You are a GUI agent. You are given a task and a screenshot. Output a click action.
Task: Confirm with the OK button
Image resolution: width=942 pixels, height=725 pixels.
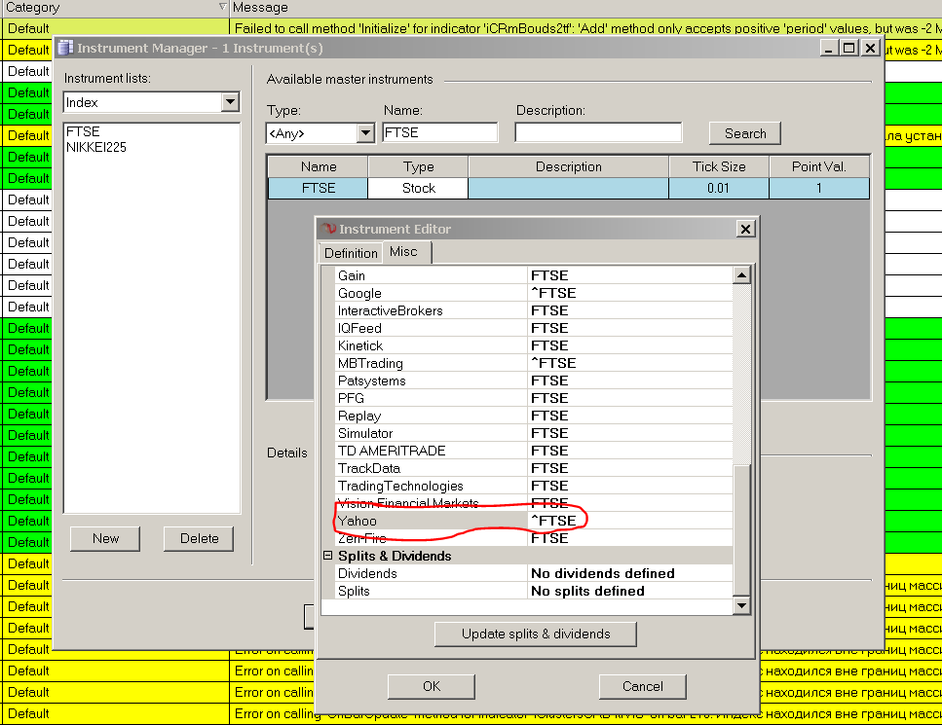click(x=432, y=686)
